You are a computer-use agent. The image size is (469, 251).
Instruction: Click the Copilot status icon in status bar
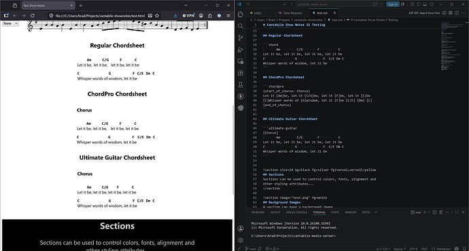pos(457,248)
